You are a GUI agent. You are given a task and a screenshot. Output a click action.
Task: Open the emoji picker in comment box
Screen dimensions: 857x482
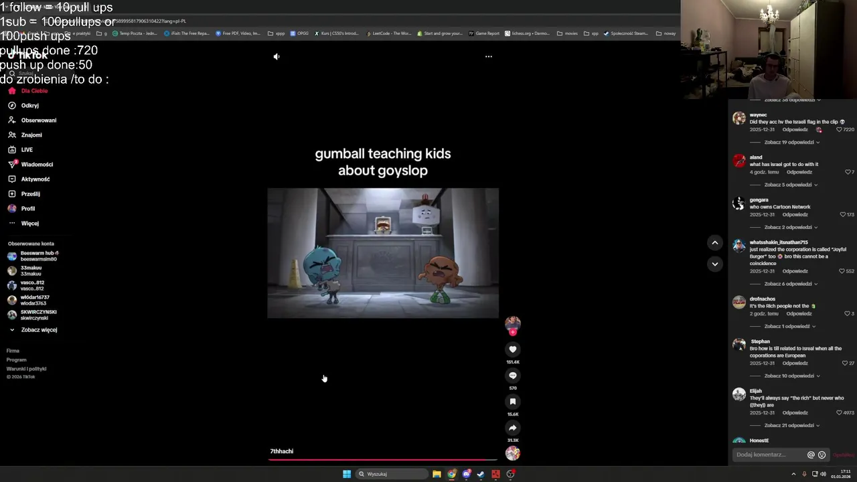[x=822, y=455]
